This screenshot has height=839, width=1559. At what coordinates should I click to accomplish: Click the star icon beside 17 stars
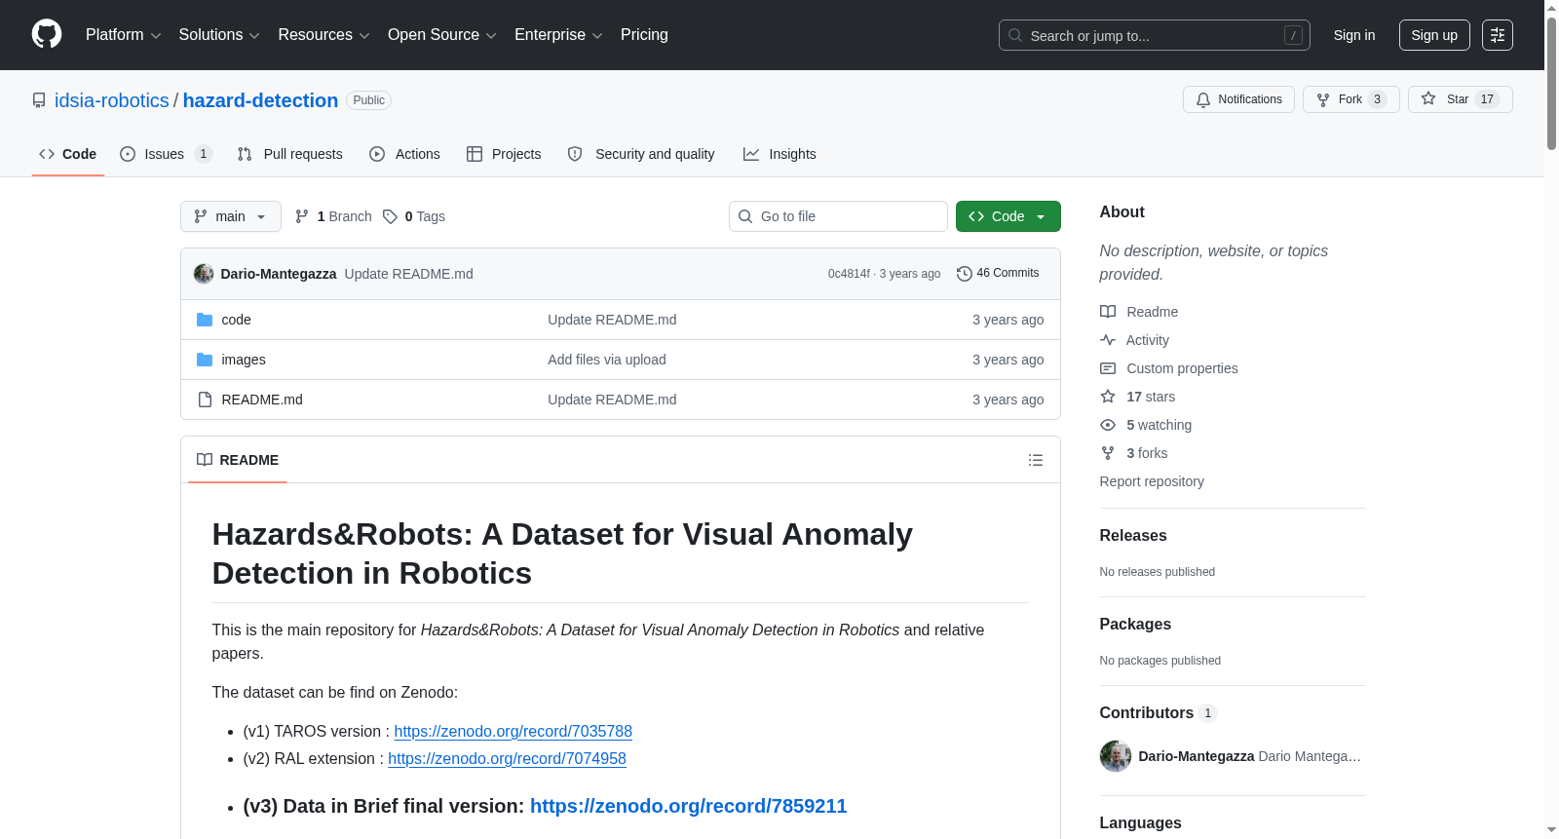1108,397
